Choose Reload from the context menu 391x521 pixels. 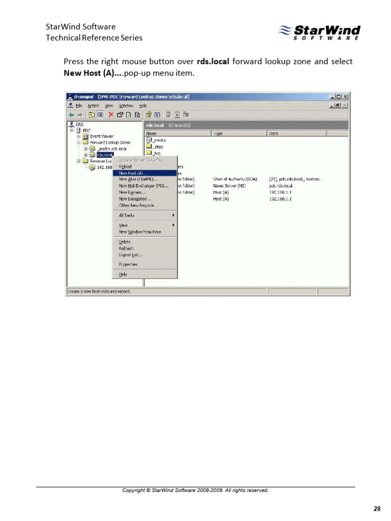point(144,167)
